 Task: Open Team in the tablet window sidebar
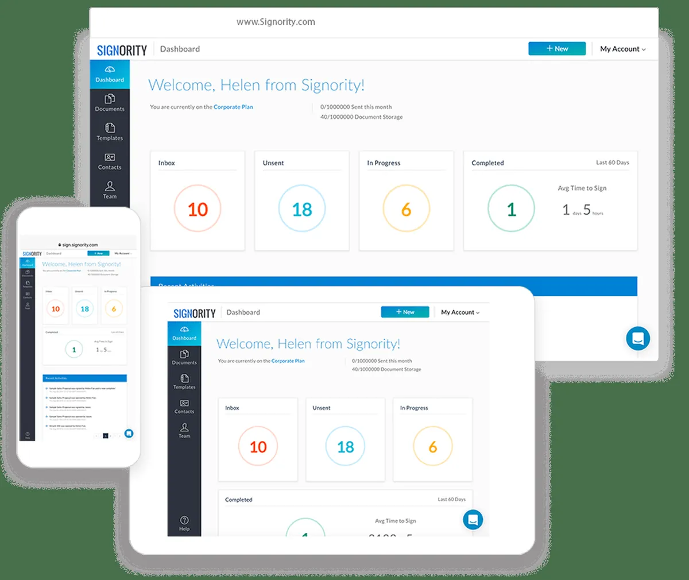pyautogui.click(x=184, y=431)
